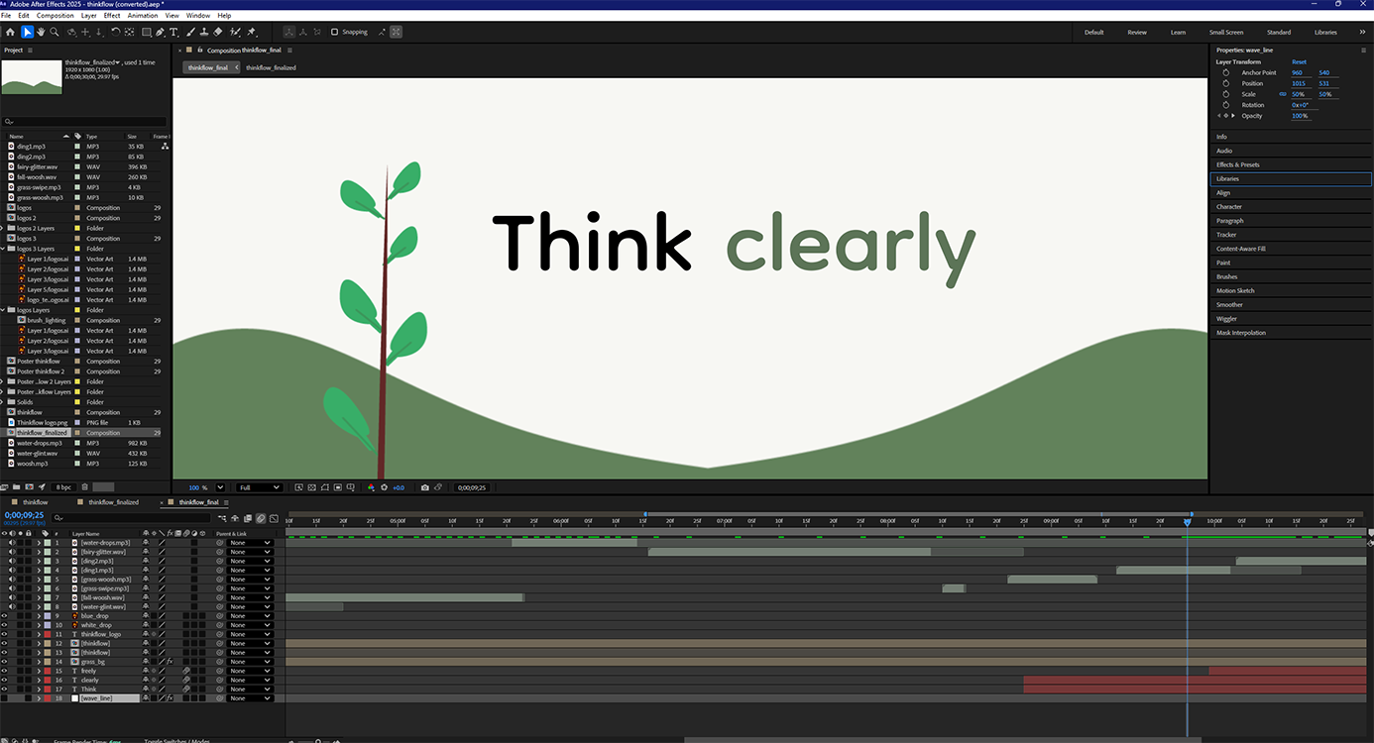Click the Rotation value in Properties
This screenshot has width=1374, height=743.
click(x=1300, y=105)
